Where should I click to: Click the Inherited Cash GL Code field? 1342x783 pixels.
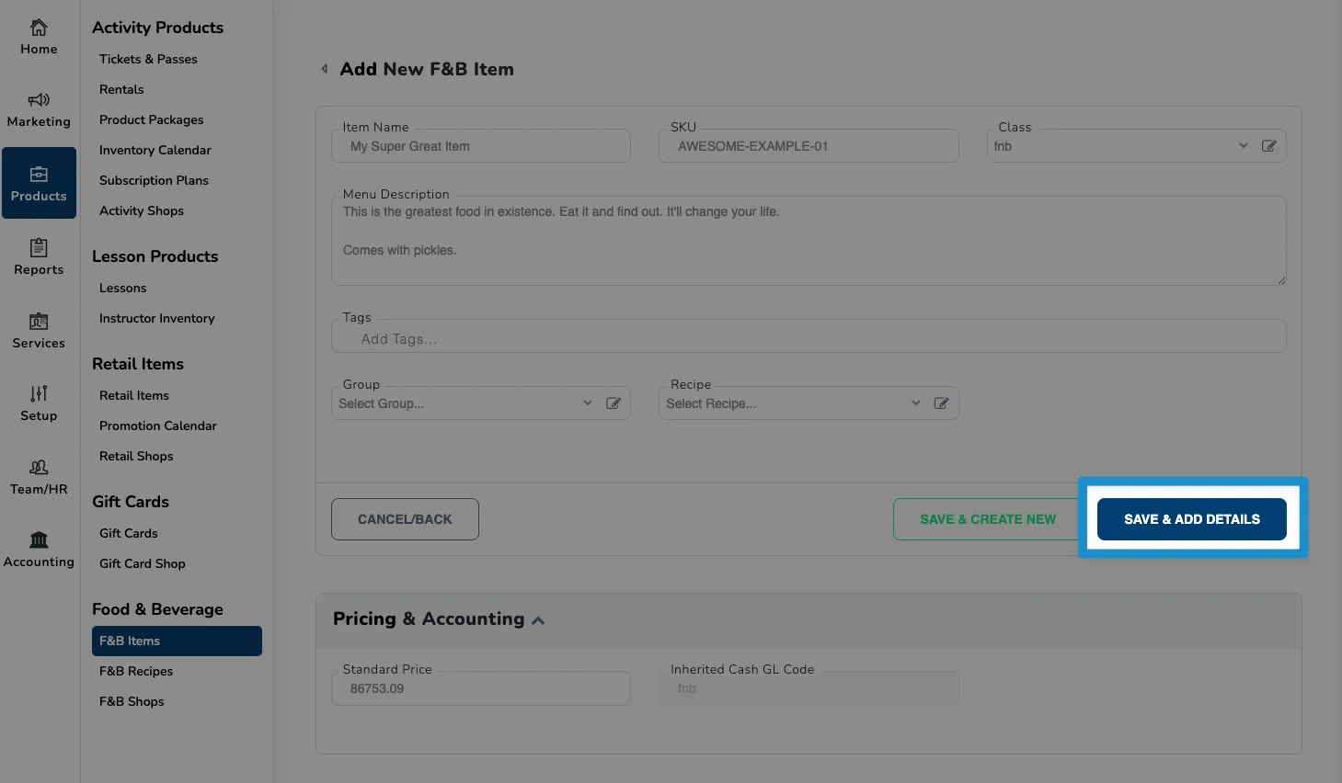pos(809,688)
